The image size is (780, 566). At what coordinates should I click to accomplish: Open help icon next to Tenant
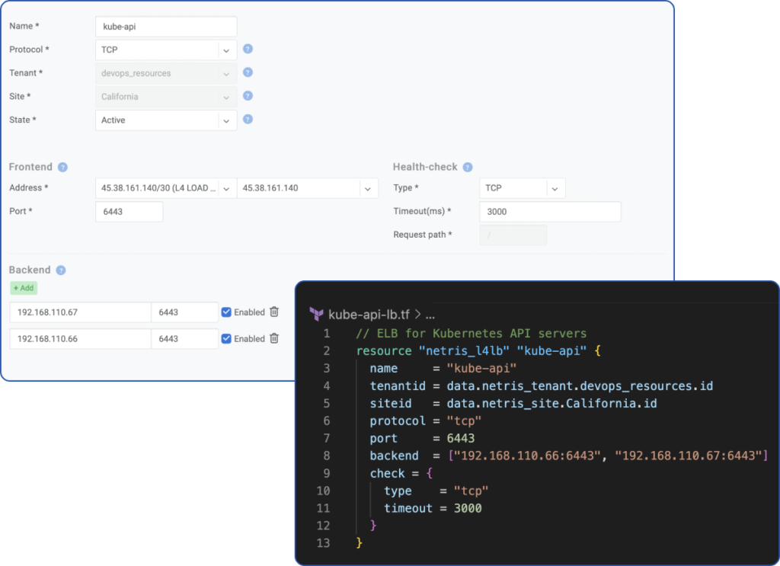tap(248, 72)
